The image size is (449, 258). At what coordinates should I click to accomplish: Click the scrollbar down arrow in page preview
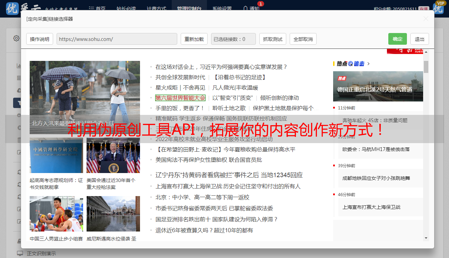(426, 238)
